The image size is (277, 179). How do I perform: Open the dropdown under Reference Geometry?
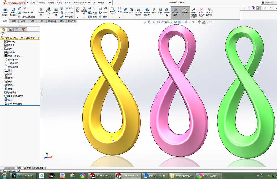click(113, 17)
